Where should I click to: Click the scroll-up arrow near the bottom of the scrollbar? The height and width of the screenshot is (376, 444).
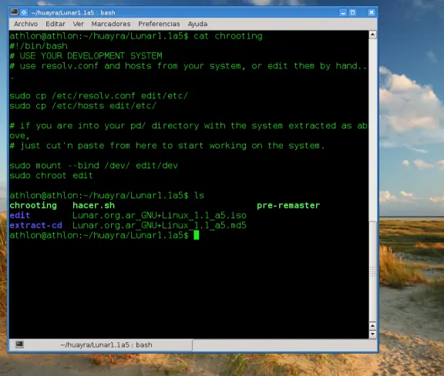372,326
